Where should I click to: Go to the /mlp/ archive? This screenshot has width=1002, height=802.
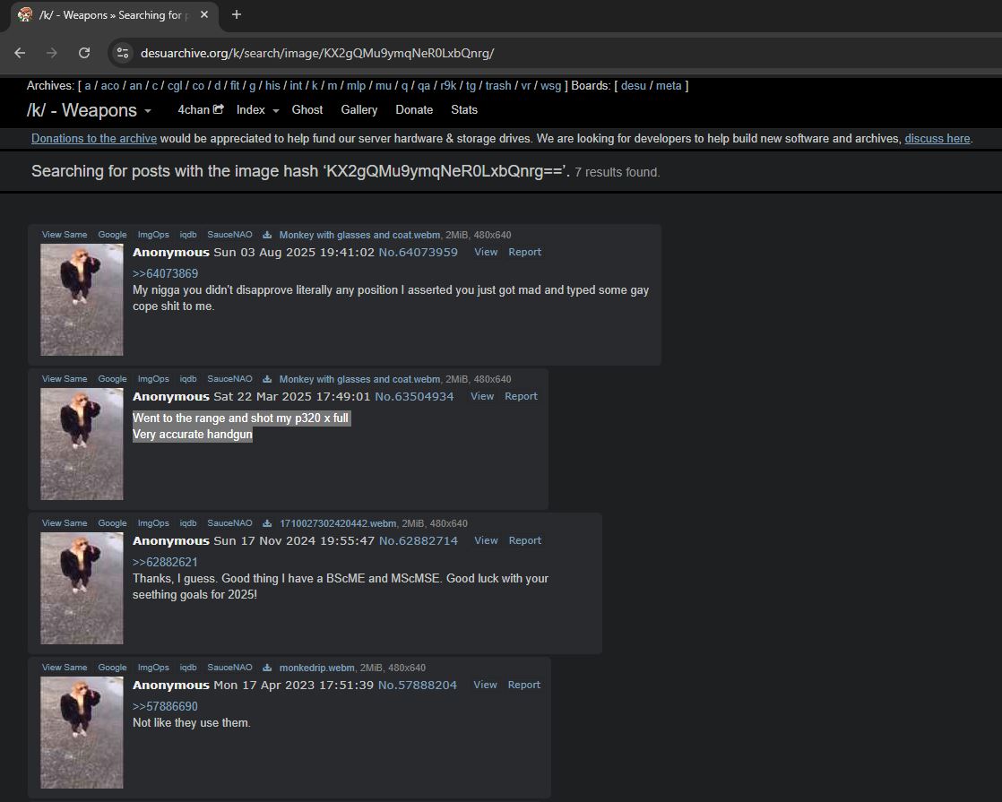pyautogui.click(x=356, y=86)
